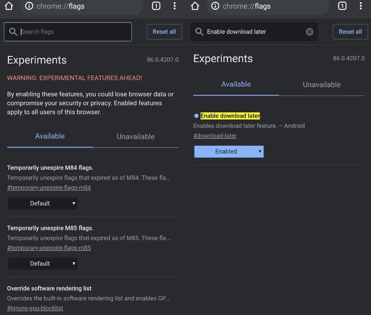Viewport: 371px width, 315px height.
Task: Open the three-dot menu in right browser
Action: (361, 6)
